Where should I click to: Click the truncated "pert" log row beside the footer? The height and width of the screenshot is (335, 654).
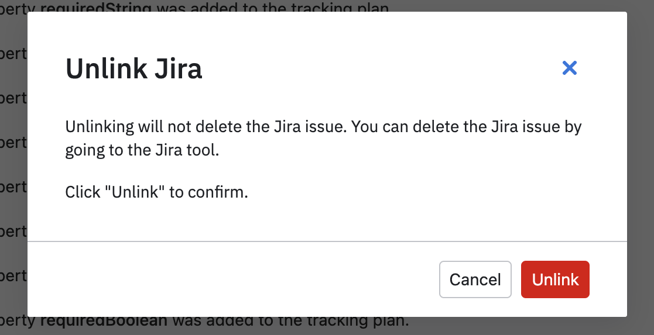[13, 276]
